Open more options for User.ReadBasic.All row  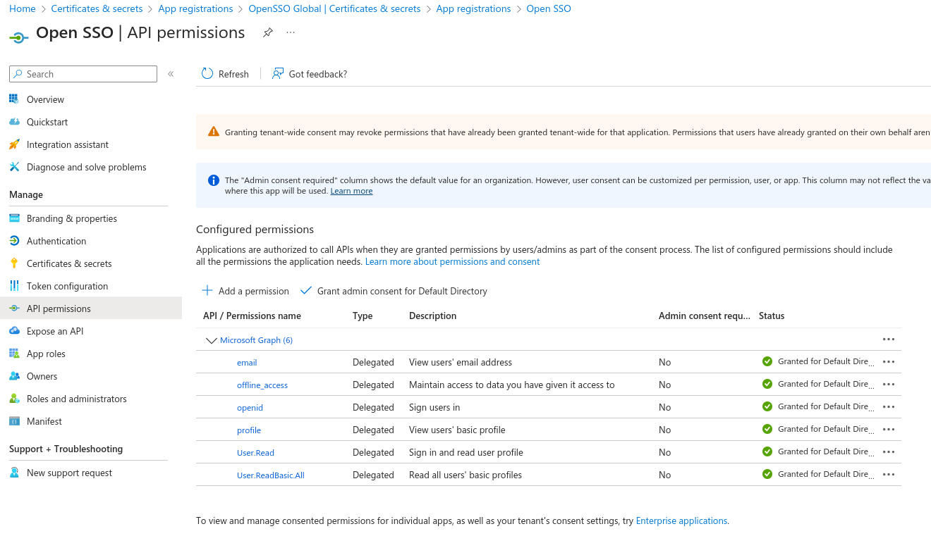(x=889, y=475)
